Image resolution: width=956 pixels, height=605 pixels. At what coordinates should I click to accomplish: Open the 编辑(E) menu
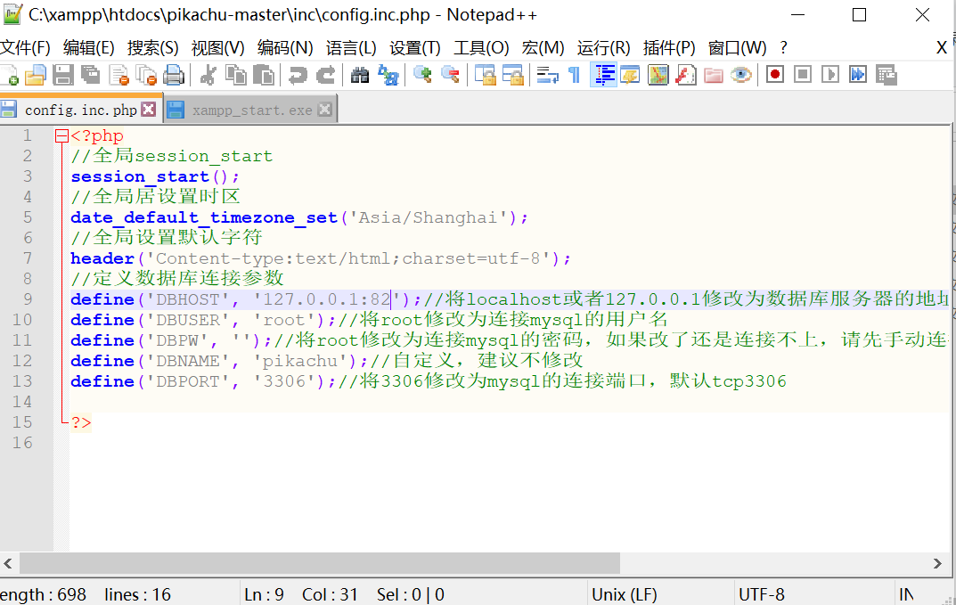pyautogui.click(x=88, y=47)
